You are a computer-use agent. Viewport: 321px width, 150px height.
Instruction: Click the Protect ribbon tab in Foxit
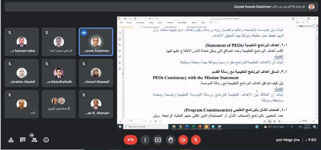click(170, 23)
